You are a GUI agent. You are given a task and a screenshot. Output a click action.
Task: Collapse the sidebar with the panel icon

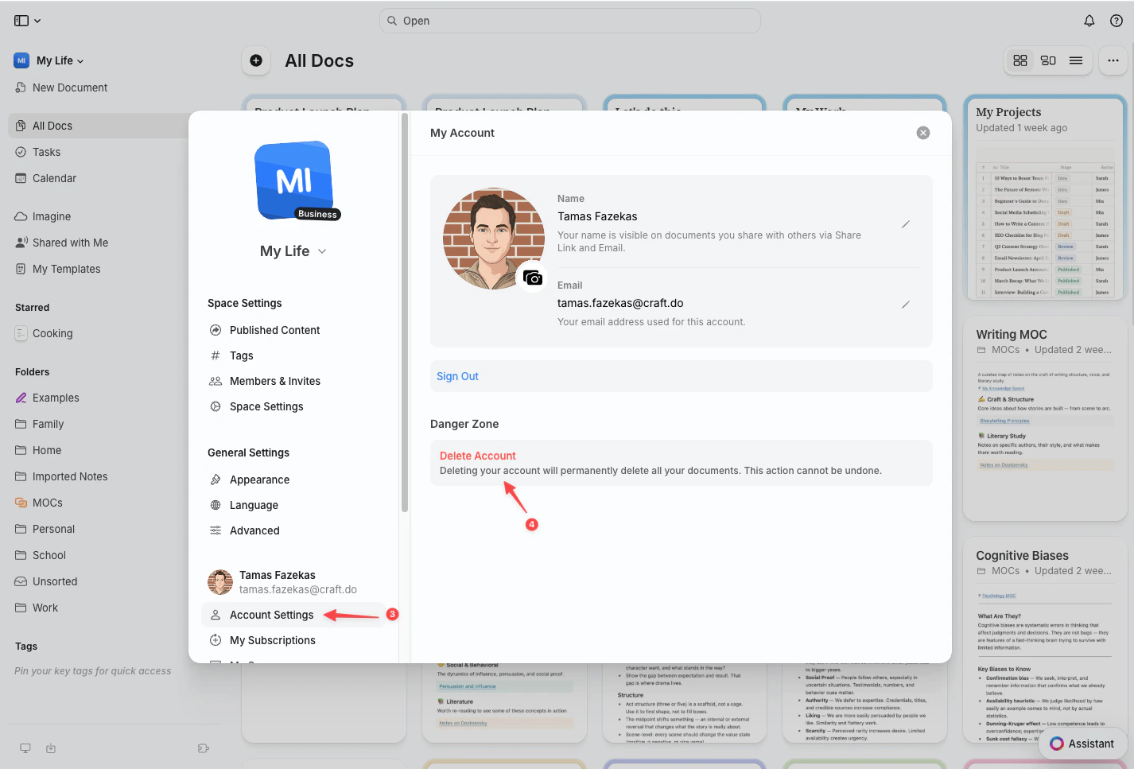(x=20, y=20)
